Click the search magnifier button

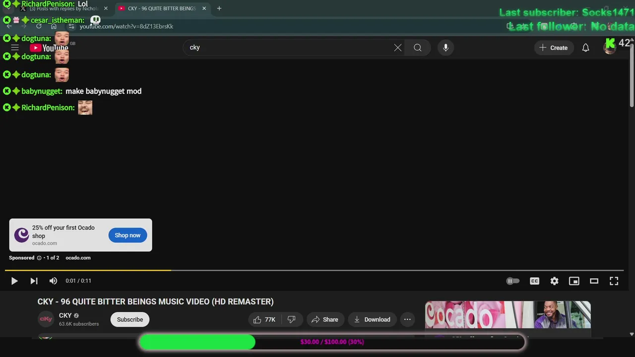418,48
